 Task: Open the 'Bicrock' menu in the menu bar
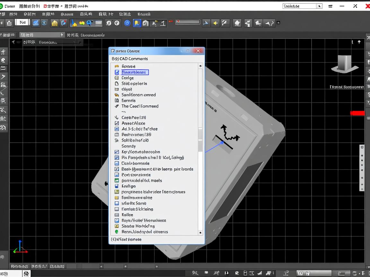(144, 14)
